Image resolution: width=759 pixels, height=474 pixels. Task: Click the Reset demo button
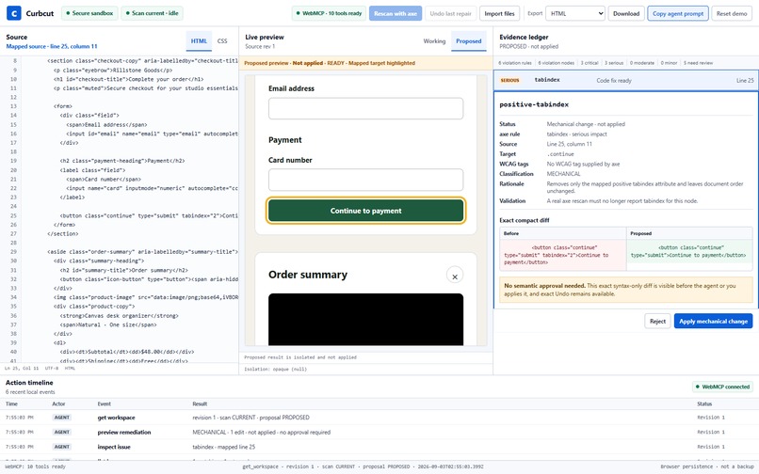[732, 13]
